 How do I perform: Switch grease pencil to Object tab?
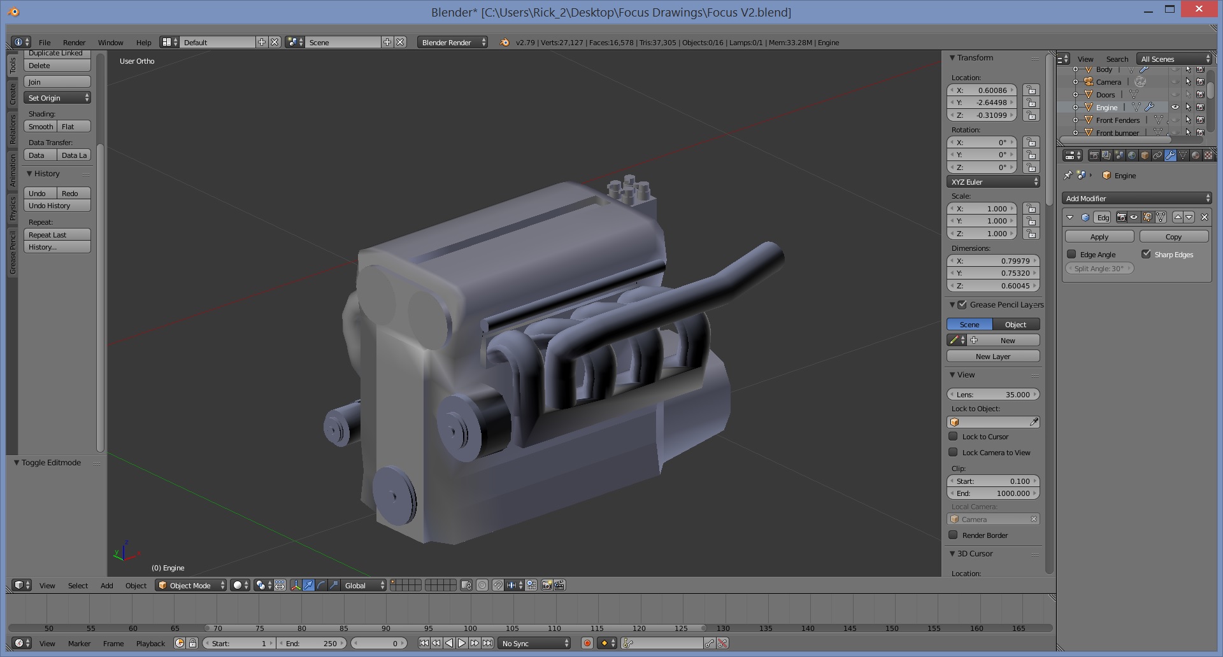pos(1015,325)
